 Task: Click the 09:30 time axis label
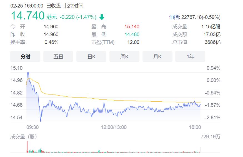32,127
